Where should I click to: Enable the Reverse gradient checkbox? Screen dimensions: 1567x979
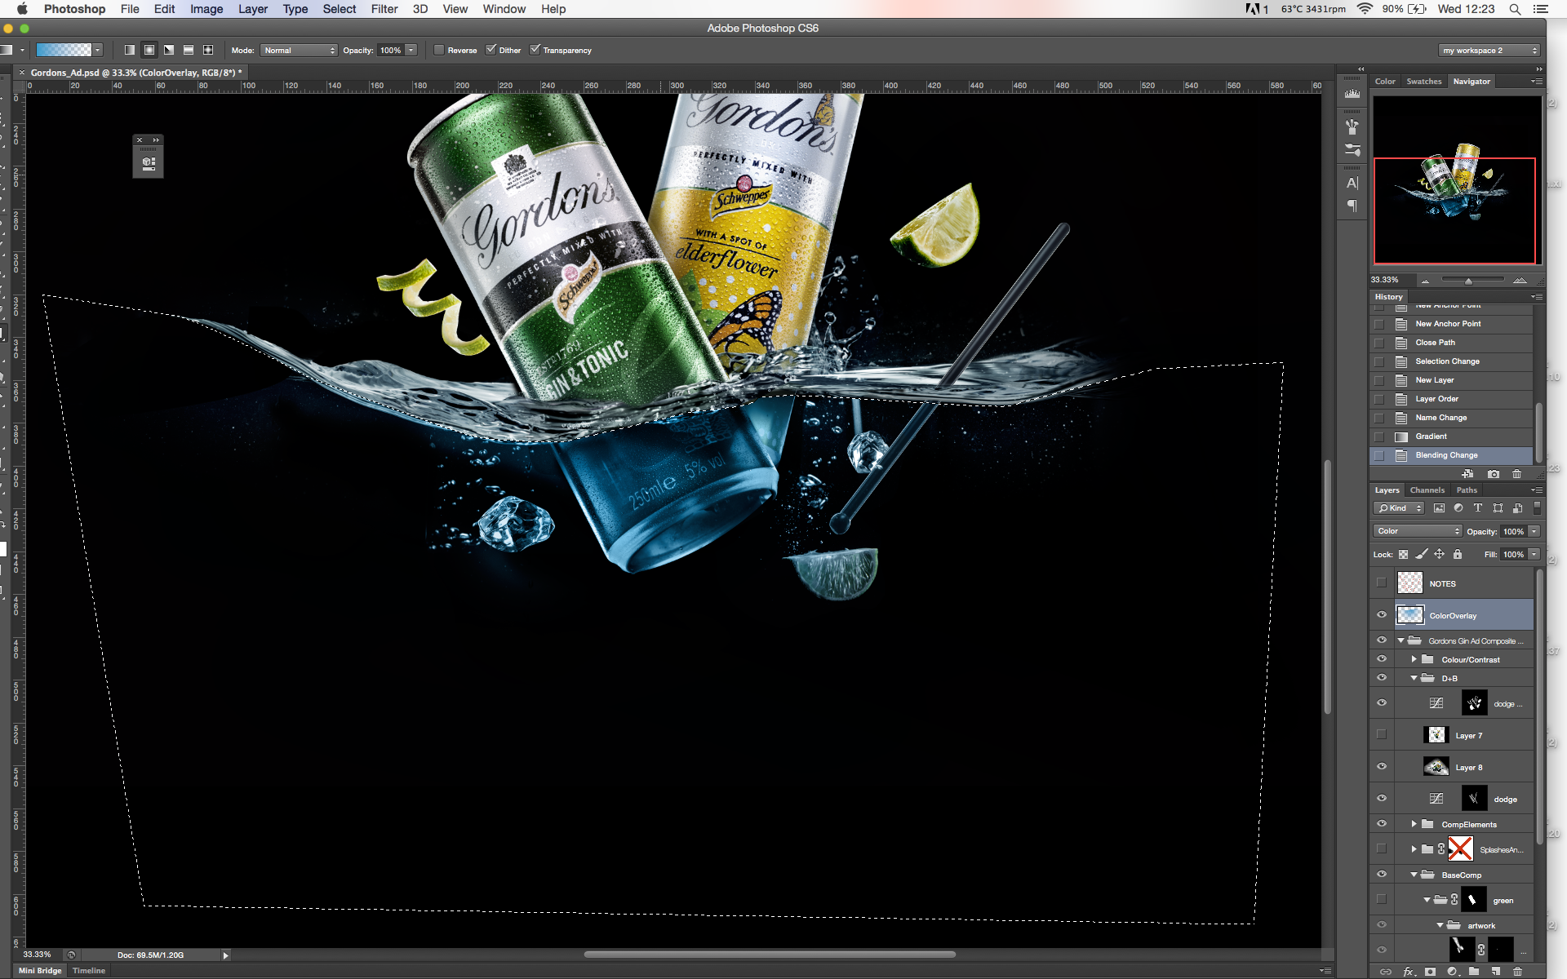439,50
